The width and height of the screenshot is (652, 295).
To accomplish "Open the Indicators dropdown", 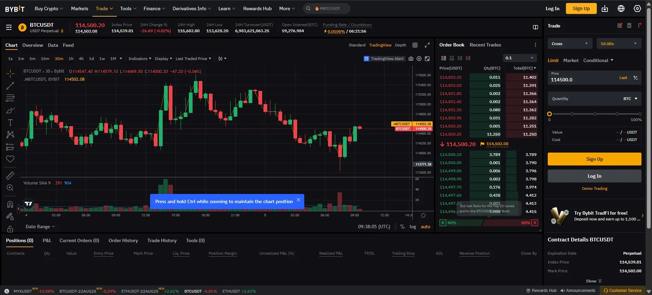I will (x=140, y=59).
